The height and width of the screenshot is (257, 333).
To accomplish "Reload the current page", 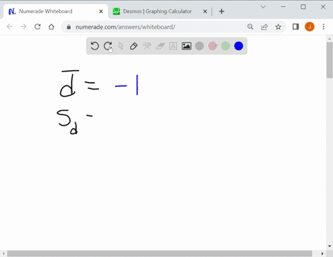I will (37, 27).
